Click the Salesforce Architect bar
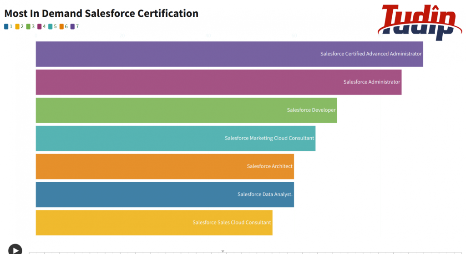 click(165, 166)
